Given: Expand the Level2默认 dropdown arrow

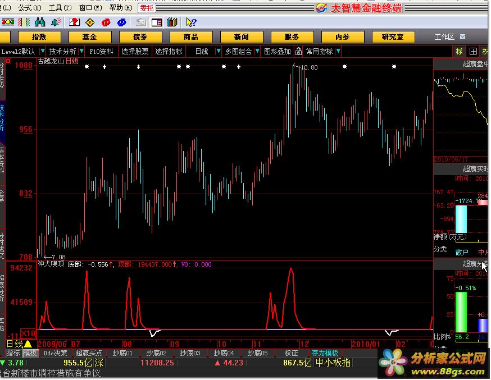Looking at the screenshot, I should coord(43,51).
